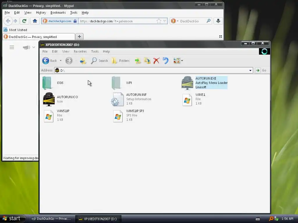Select the AUTORUN.INF setup file icon
This screenshot has height=223, width=298.
pyautogui.click(x=118, y=99)
